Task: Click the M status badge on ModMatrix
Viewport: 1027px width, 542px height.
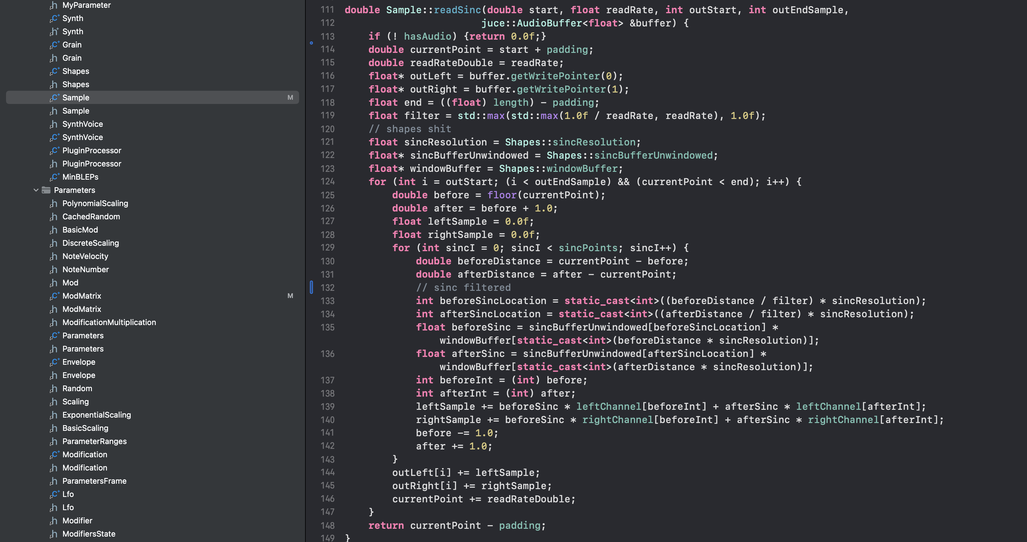Action: tap(290, 296)
